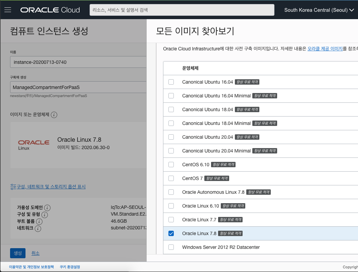This screenshot has height=272, width=358.
Task: Click the Oracle Linux 6.10 label
Action: coord(200,206)
